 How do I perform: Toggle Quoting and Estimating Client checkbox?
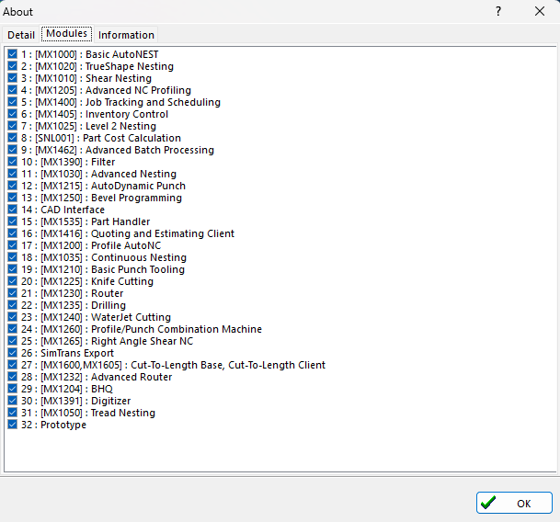12,233
